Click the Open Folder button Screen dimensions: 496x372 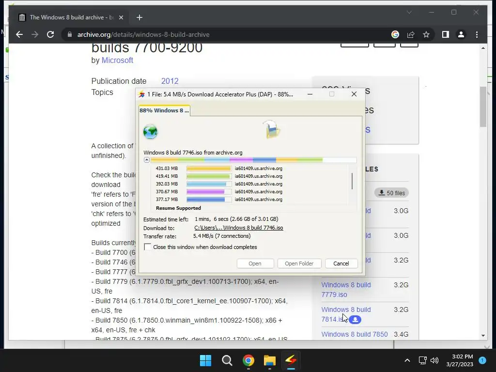click(299, 263)
